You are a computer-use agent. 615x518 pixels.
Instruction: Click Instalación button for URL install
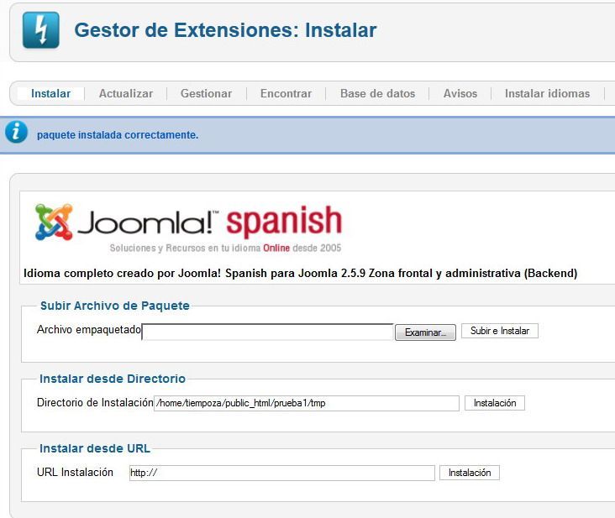click(470, 473)
